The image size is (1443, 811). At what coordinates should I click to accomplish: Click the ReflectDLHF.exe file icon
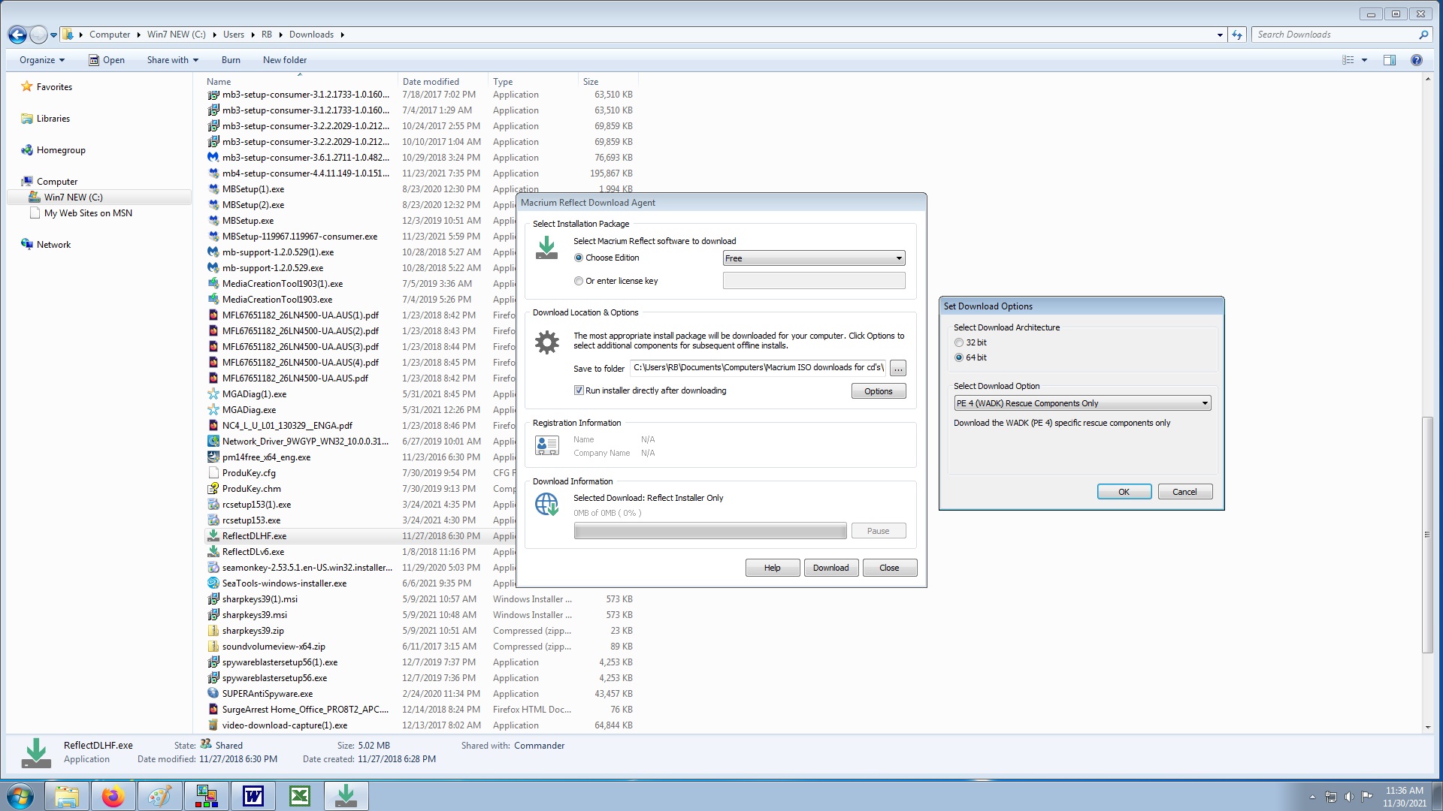213,536
